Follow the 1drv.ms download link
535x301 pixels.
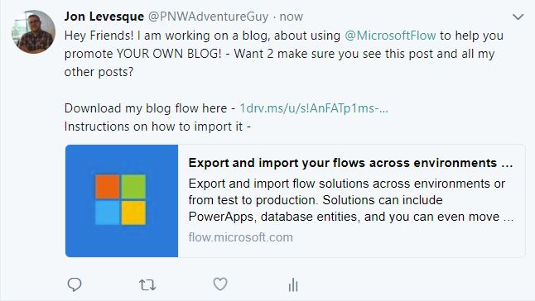(x=314, y=108)
